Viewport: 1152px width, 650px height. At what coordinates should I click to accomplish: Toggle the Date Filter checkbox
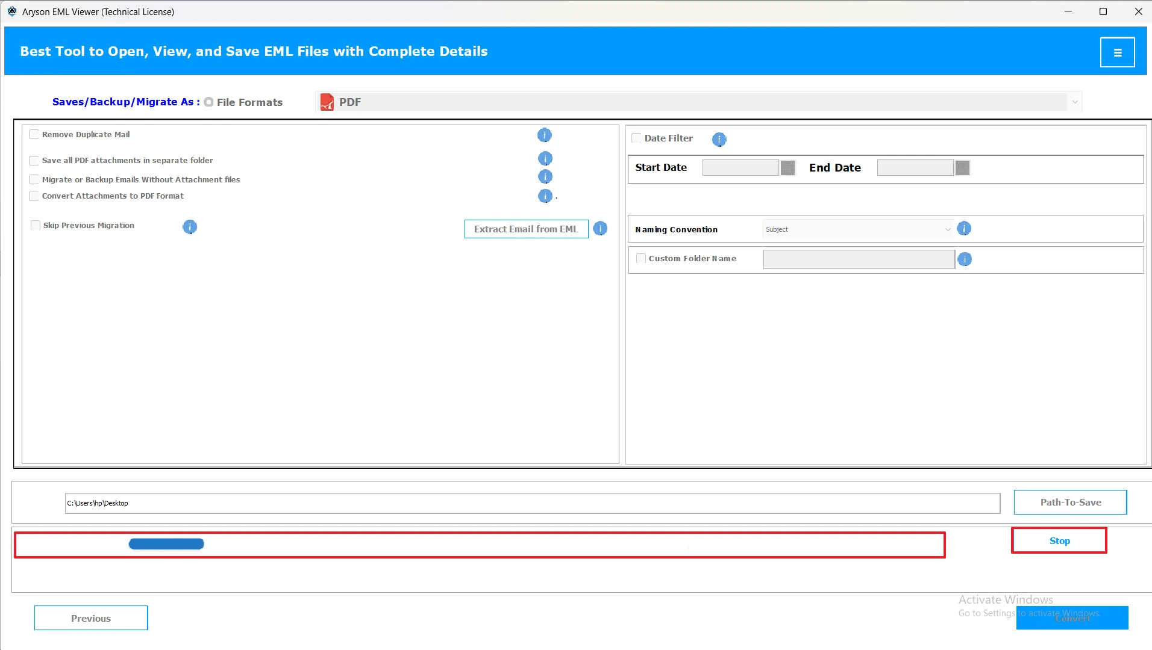click(x=636, y=138)
